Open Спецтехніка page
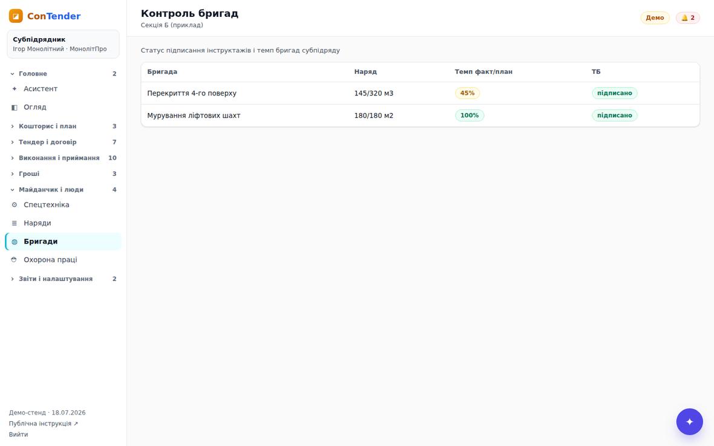 [x=63, y=205]
